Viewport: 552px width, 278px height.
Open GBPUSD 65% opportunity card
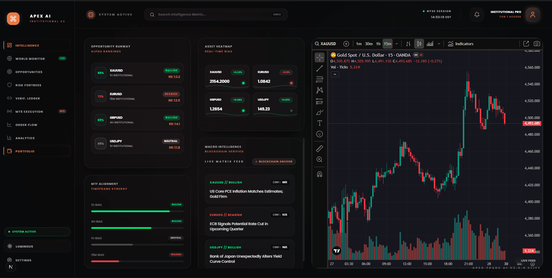coord(137,120)
